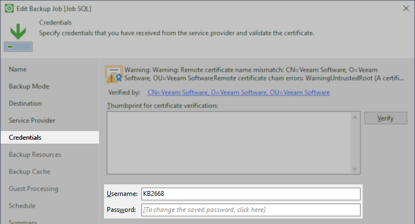Click the credentials description text under heading
The width and height of the screenshot is (415, 224).
coord(177,33)
